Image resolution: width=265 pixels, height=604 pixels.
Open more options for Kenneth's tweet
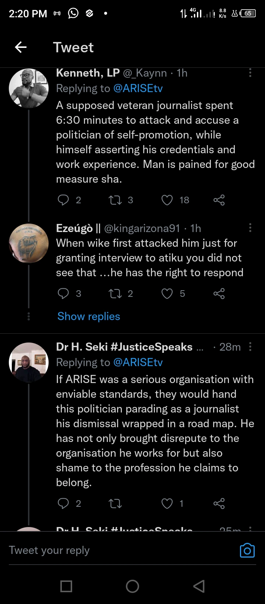[x=250, y=73]
